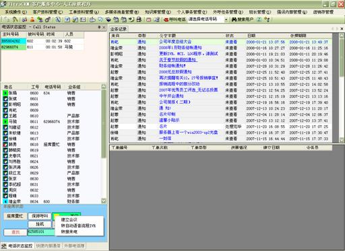Click the status icon beside agent 张京
Screen dimensions: 345x251
[5, 179]
